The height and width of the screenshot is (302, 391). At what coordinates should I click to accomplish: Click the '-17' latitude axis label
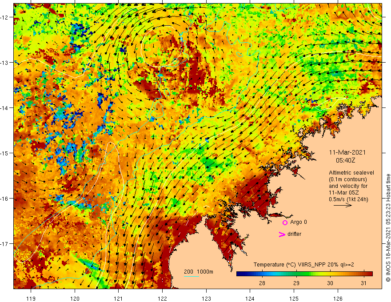point(5,244)
